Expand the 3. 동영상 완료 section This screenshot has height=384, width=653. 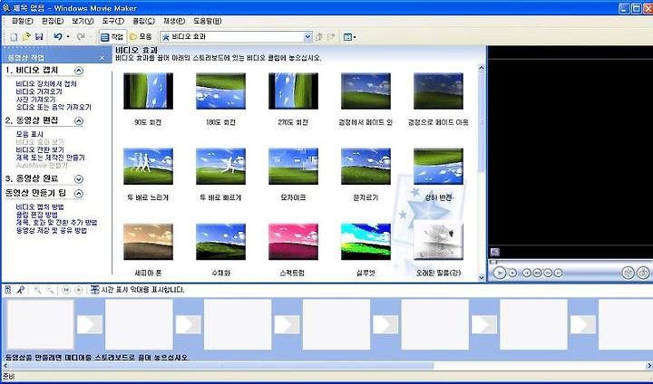(79, 179)
